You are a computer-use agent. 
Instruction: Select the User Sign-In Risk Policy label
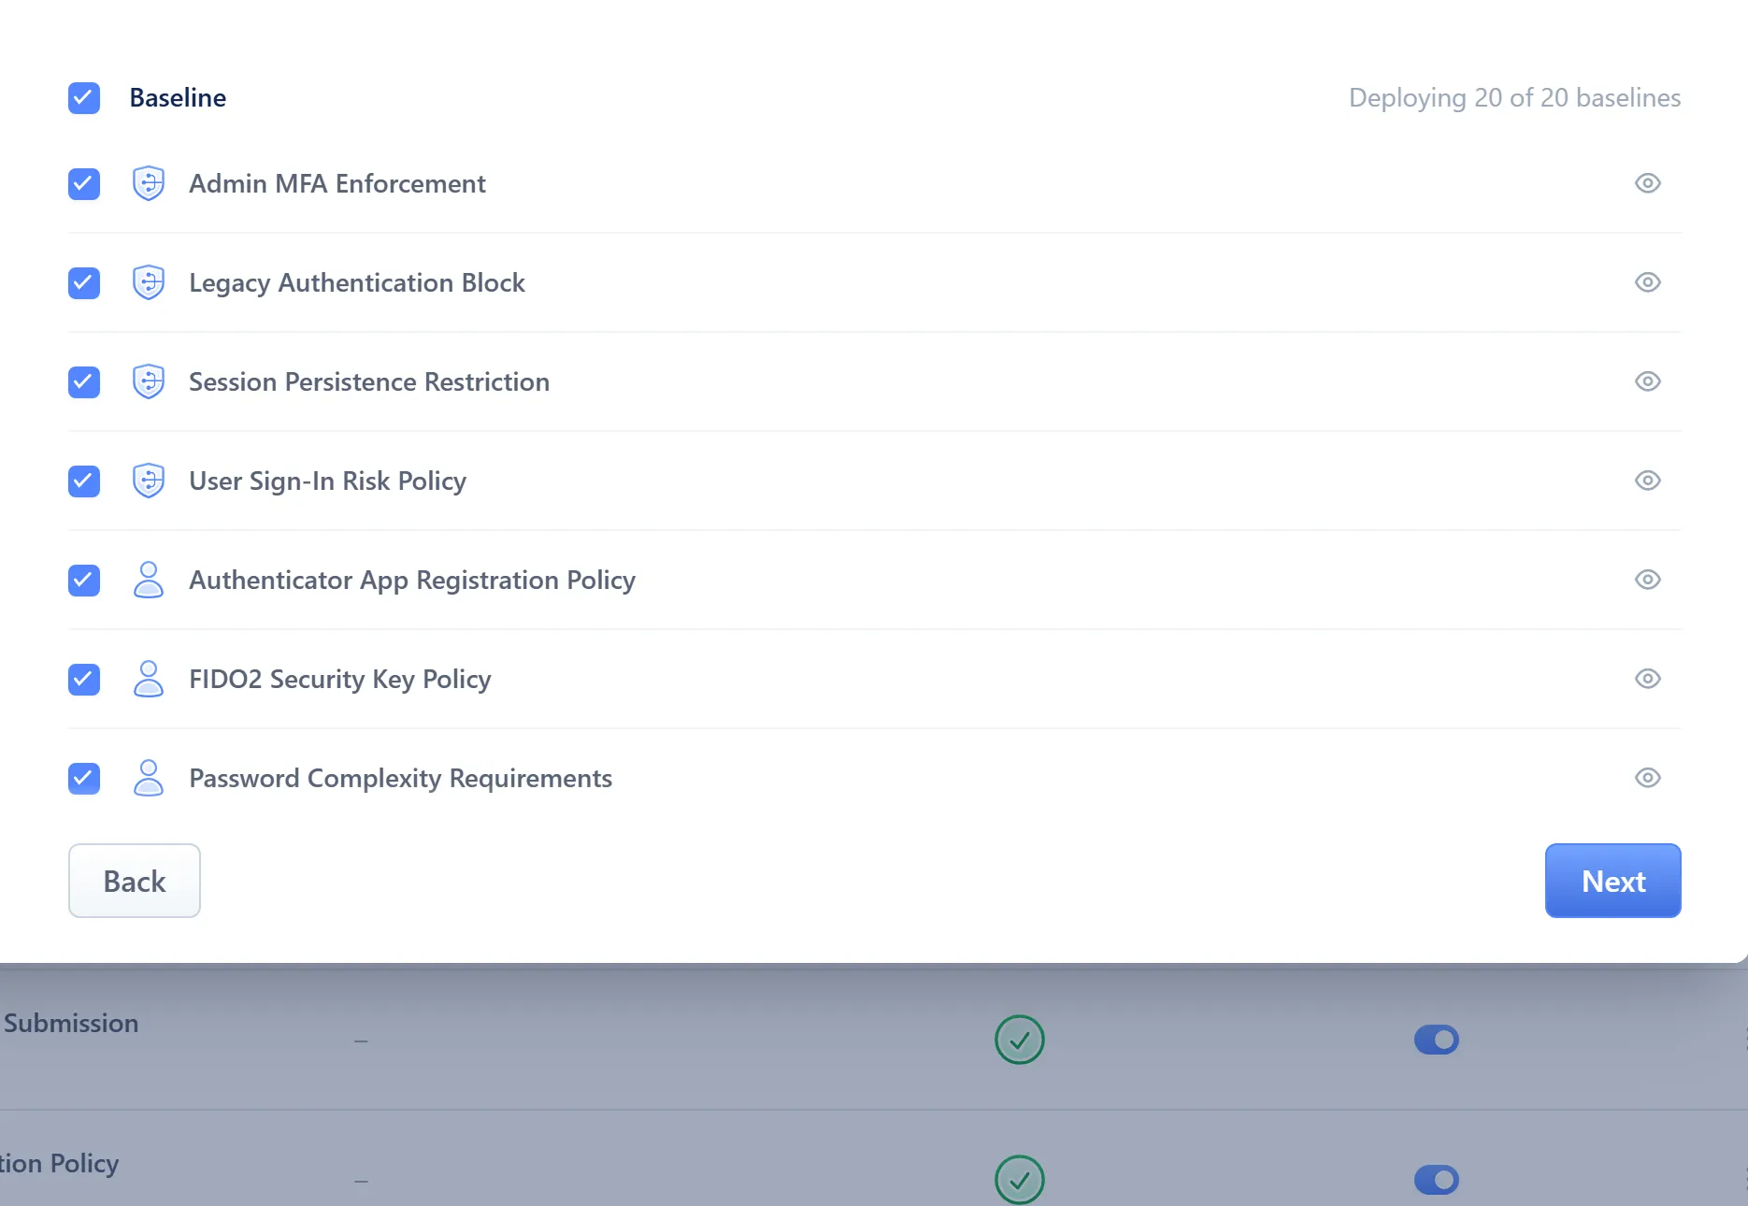pos(327,481)
